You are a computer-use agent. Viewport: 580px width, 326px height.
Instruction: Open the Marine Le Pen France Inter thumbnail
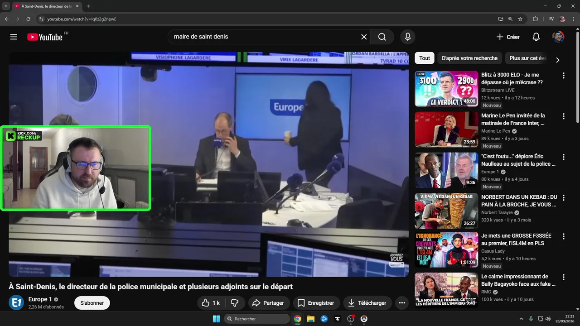coord(446,129)
